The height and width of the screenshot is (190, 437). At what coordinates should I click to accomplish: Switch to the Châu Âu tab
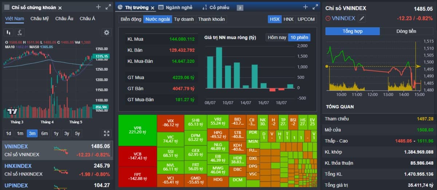click(64, 18)
